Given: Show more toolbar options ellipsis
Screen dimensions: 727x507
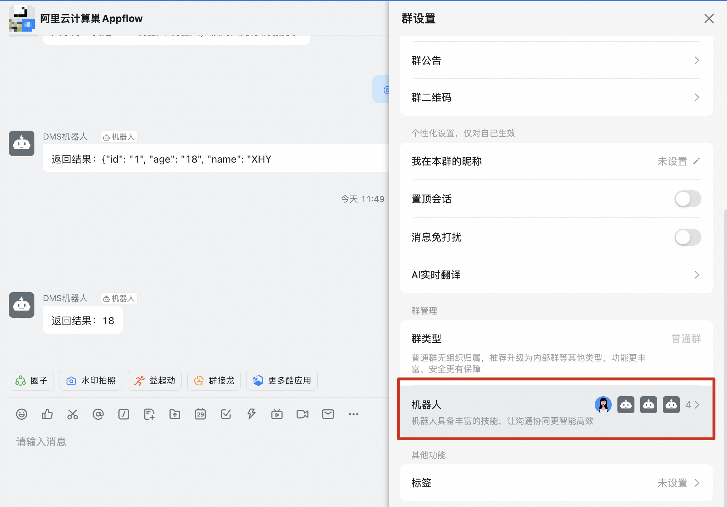Looking at the screenshot, I should click(354, 414).
